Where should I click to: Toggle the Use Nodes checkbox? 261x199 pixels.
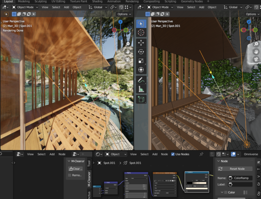[173, 154]
